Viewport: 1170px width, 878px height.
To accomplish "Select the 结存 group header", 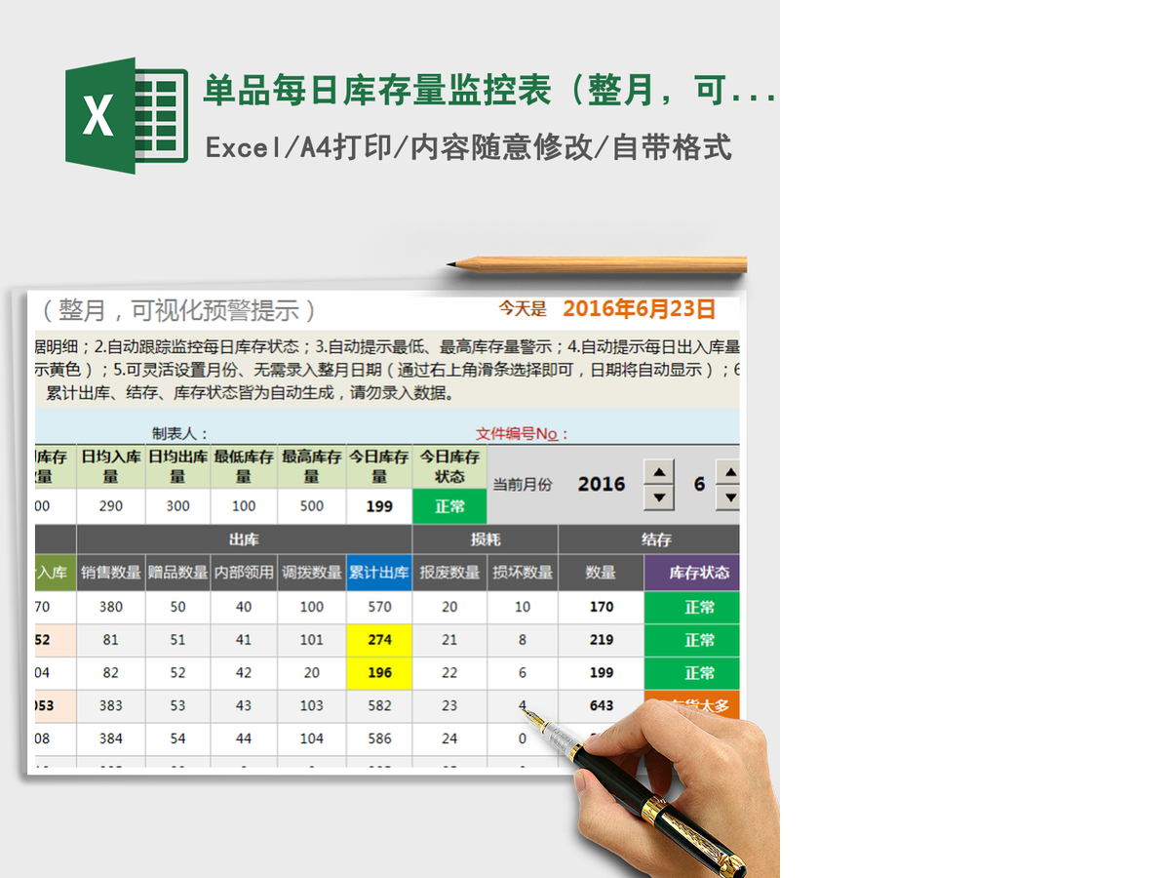I will point(649,539).
